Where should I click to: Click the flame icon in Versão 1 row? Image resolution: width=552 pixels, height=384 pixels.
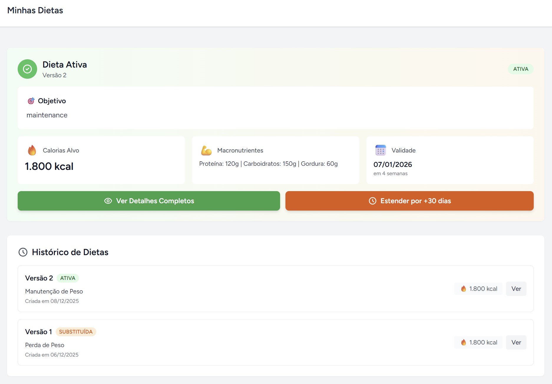pos(463,342)
